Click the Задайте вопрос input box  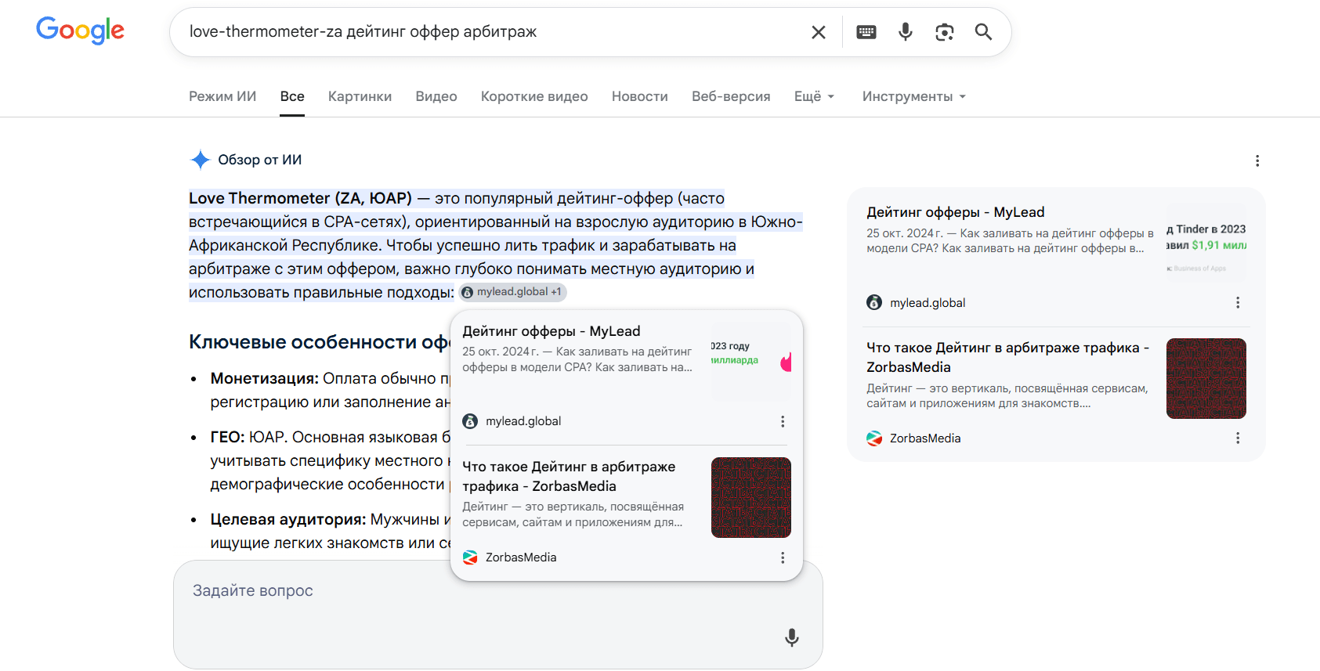pyautogui.click(x=498, y=615)
